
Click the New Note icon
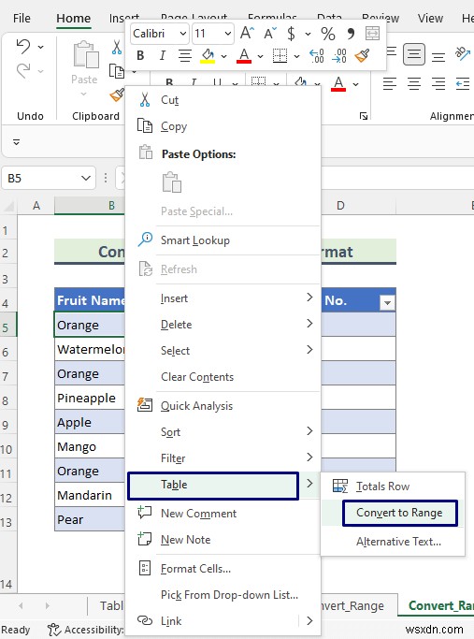[x=145, y=539]
